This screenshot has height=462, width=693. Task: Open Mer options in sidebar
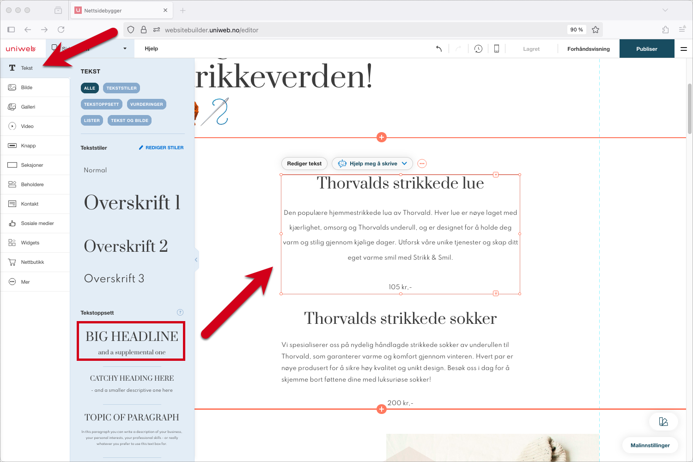tap(35, 282)
